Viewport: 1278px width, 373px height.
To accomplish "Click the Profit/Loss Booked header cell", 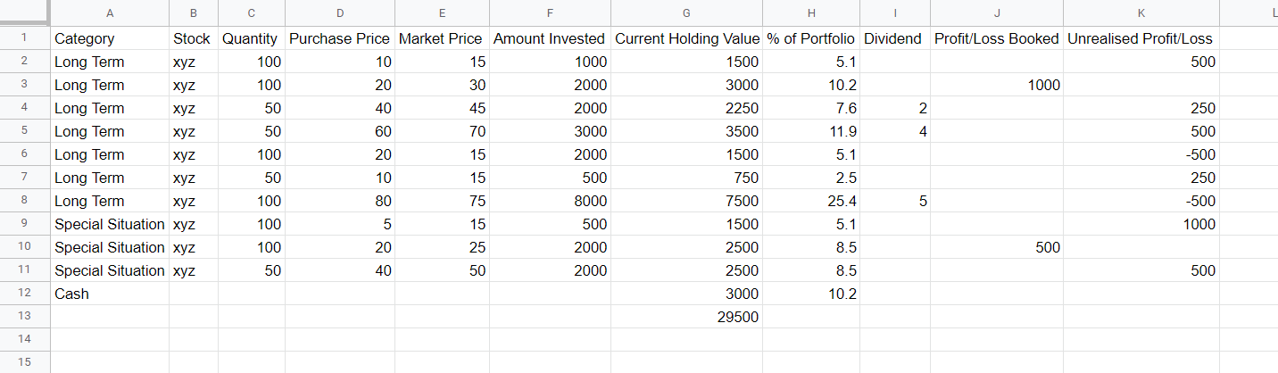I will [996, 38].
